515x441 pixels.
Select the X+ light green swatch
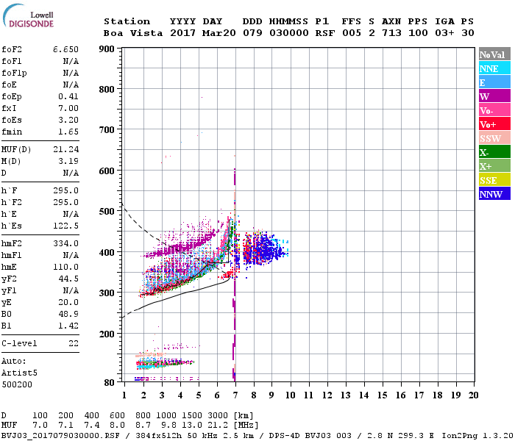coord(494,166)
